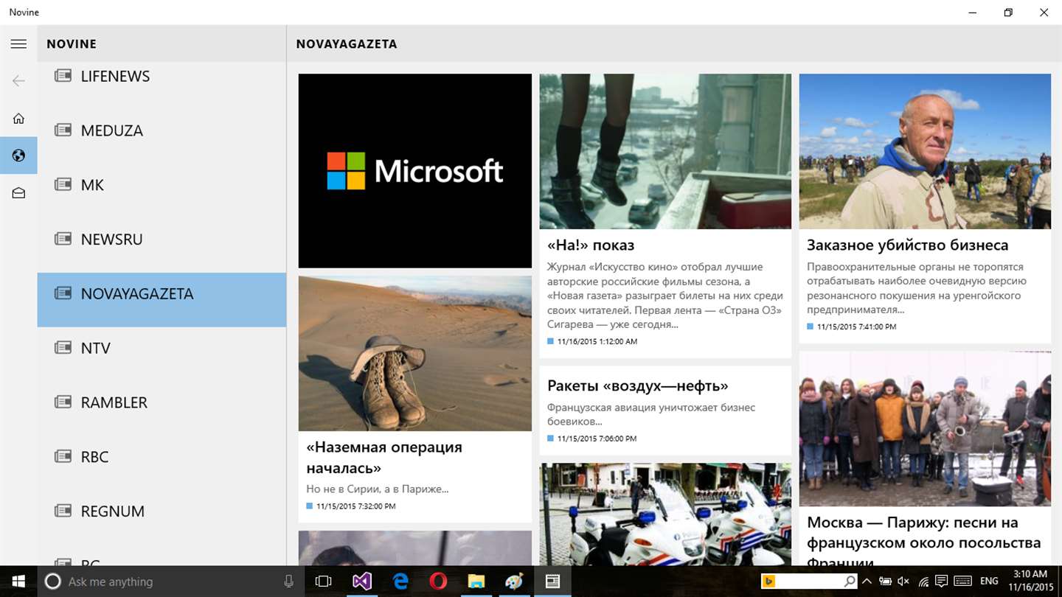Click summary text starting Журнал «Искусство кино»
This screenshot has width=1062, height=597.
665,296
